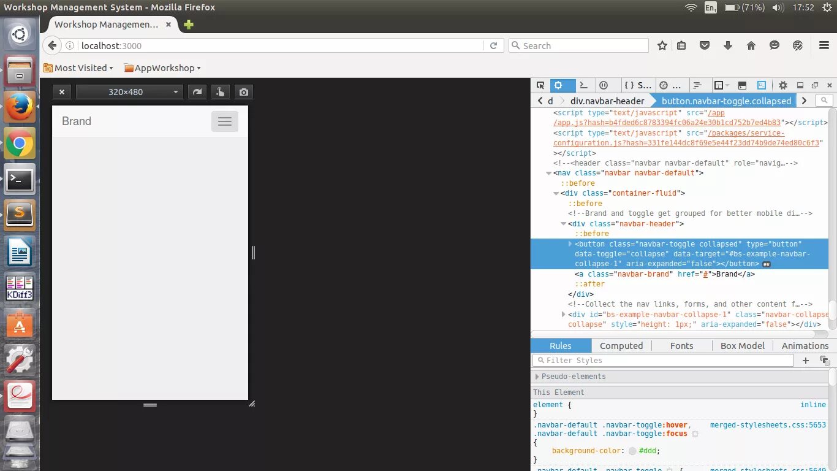Viewport: 837px width, 471px height.
Task: Go to Firefox Home icon
Action: pos(751,45)
